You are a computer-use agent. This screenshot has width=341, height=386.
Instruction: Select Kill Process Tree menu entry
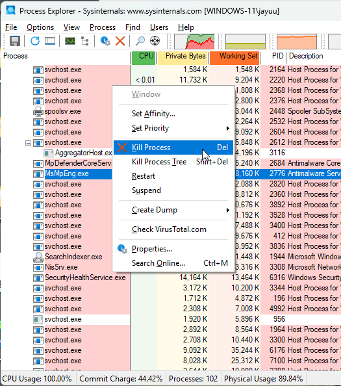click(x=173, y=162)
